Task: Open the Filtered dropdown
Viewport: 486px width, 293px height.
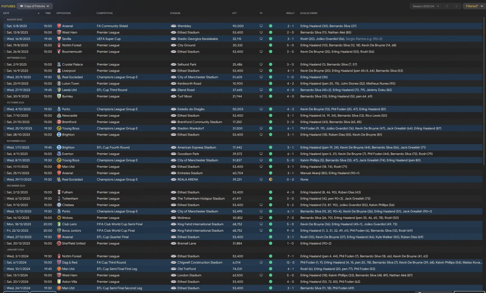Action: (473, 6)
